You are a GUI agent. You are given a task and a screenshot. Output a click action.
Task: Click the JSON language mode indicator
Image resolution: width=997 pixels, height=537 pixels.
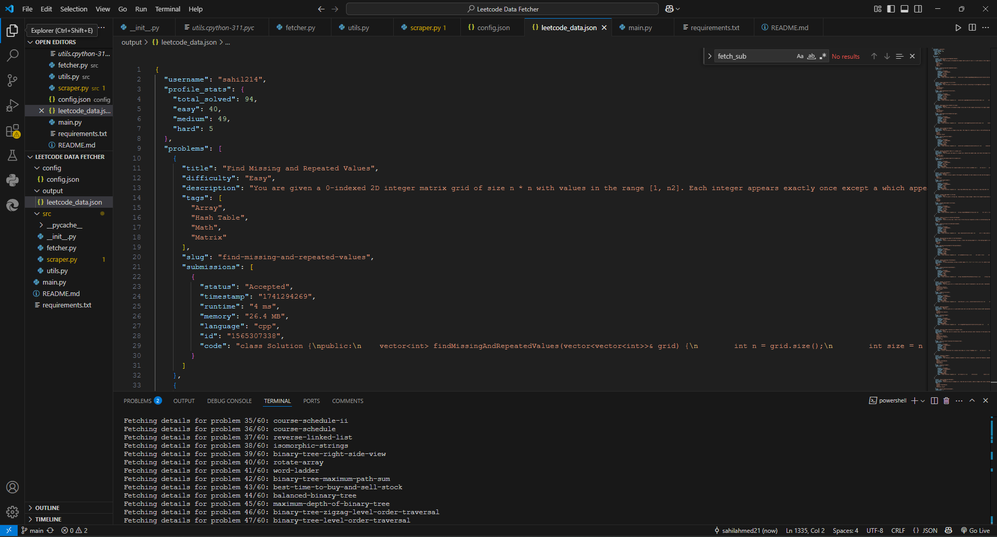925,531
